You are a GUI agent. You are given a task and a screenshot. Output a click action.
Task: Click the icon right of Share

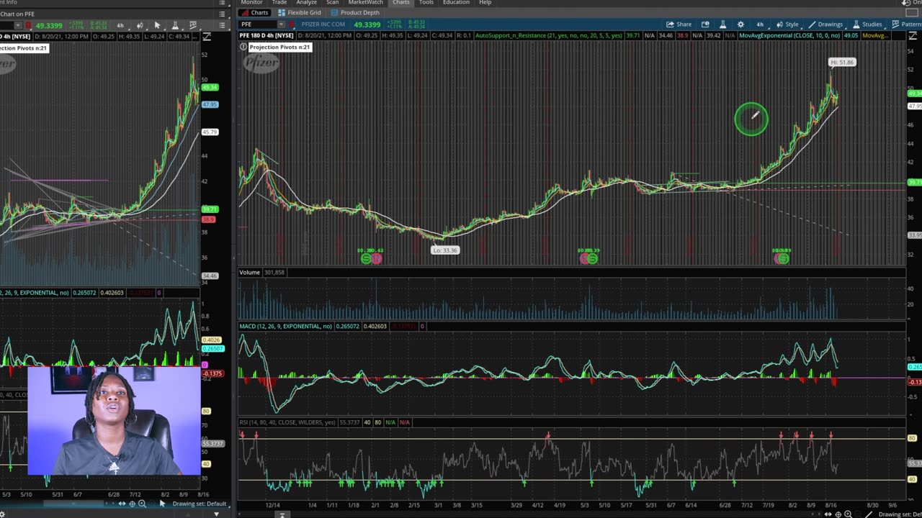(x=705, y=24)
